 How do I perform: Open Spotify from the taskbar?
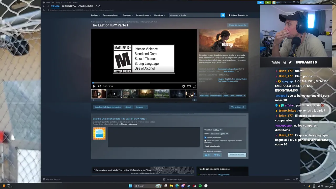(x=200, y=186)
